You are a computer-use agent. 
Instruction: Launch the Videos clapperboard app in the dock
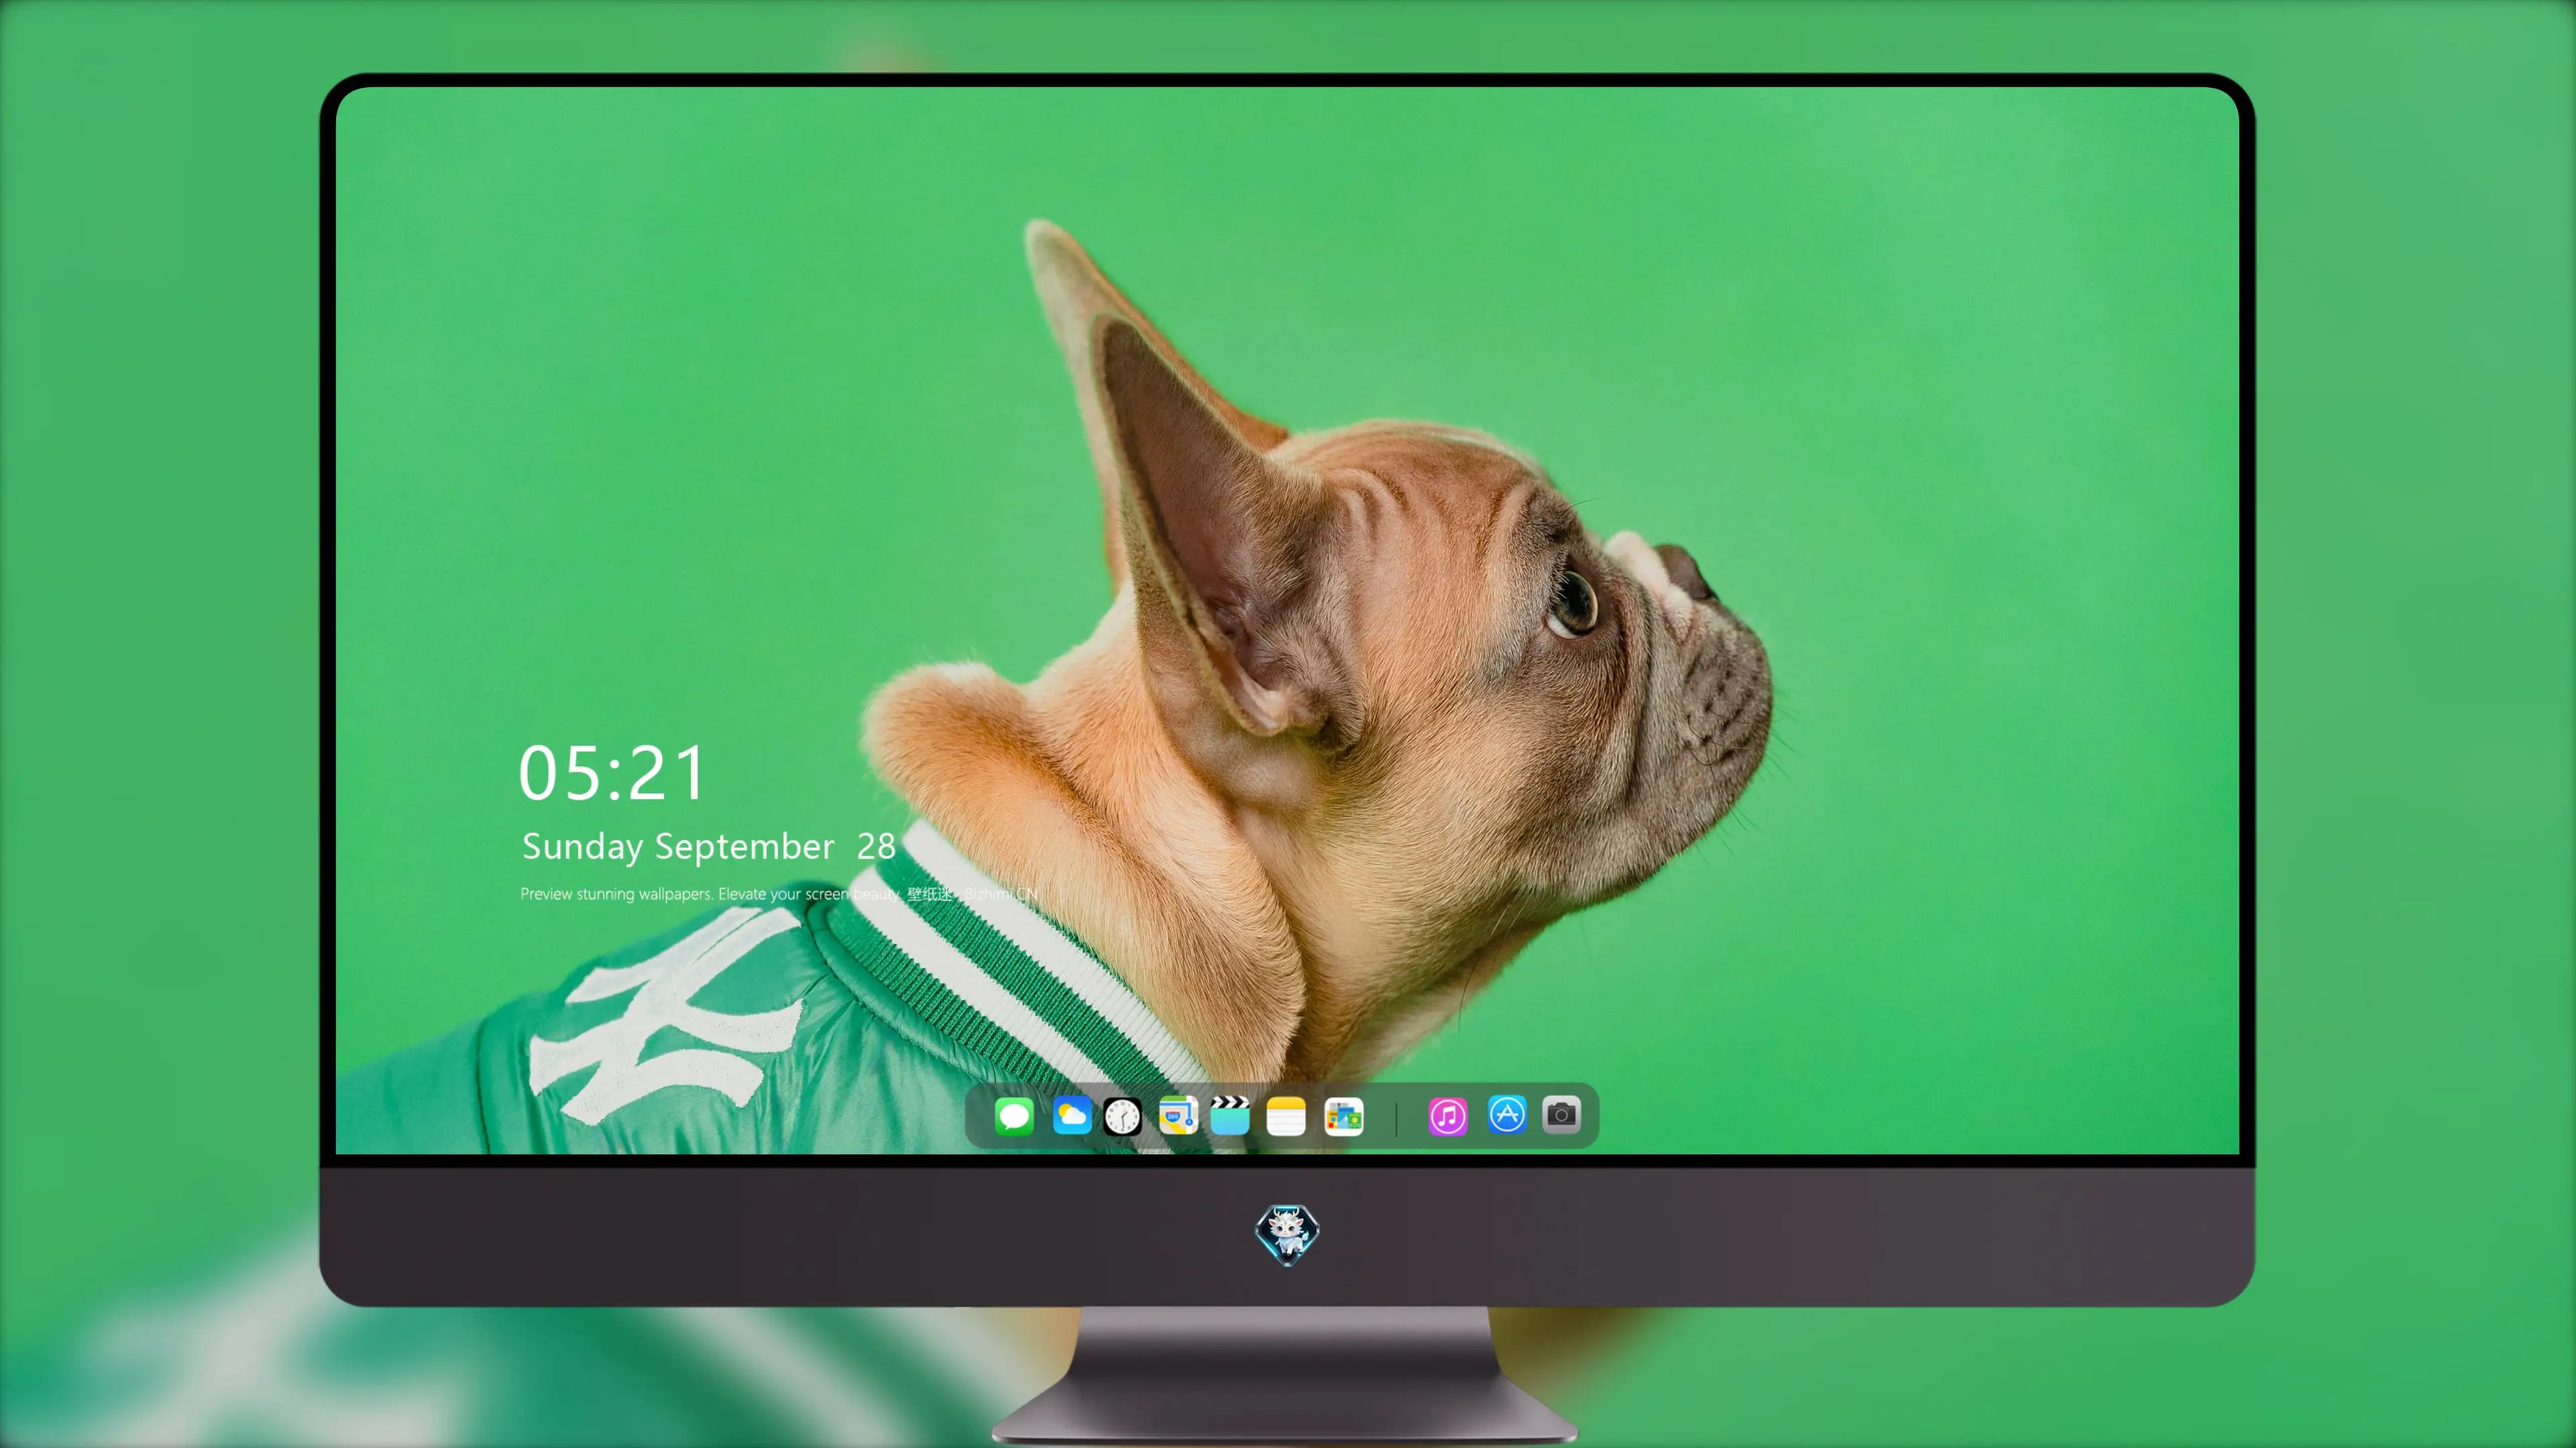[1230, 1115]
